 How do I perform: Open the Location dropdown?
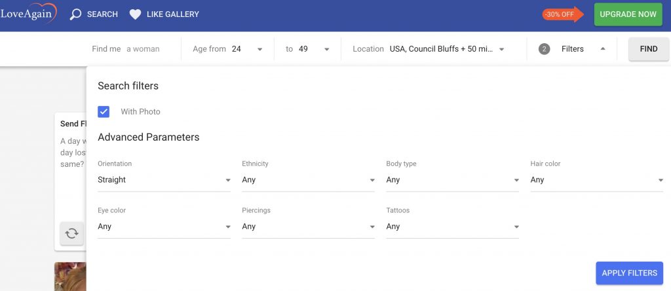pos(429,49)
